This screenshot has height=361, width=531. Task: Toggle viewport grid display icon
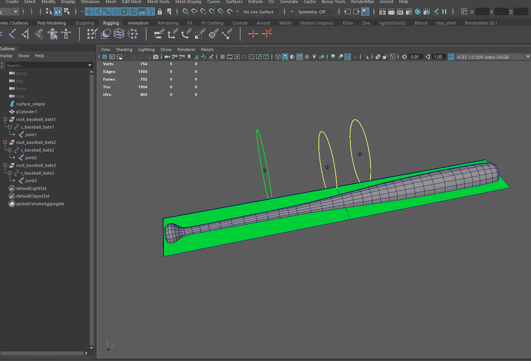(x=223, y=57)
